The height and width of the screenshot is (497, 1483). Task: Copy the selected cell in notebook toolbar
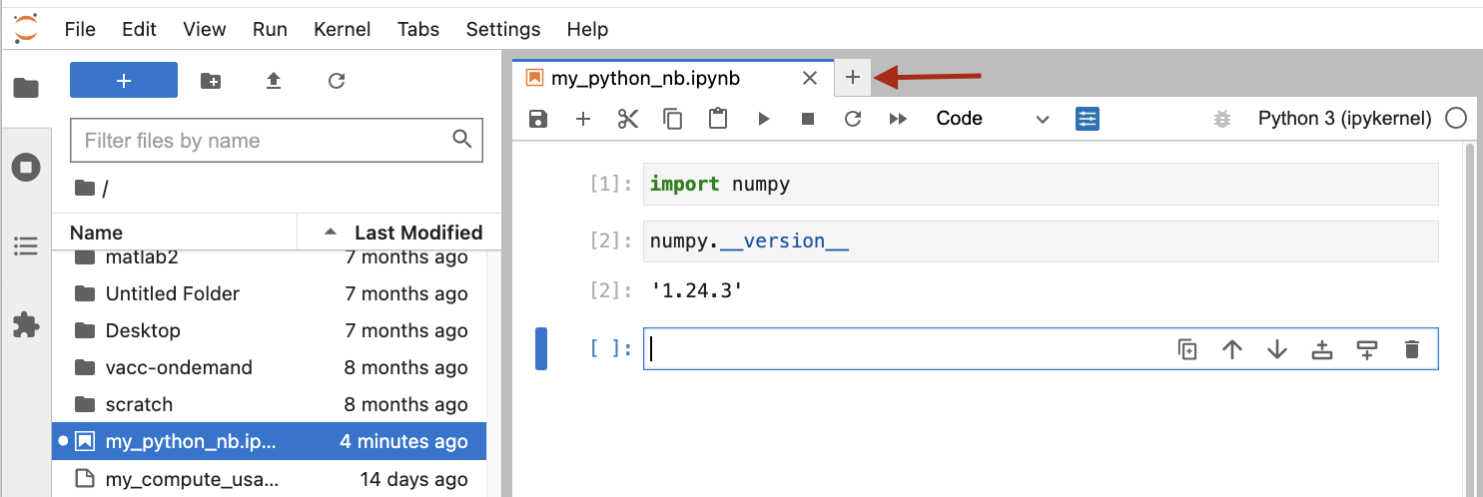[x=673, y=119]
